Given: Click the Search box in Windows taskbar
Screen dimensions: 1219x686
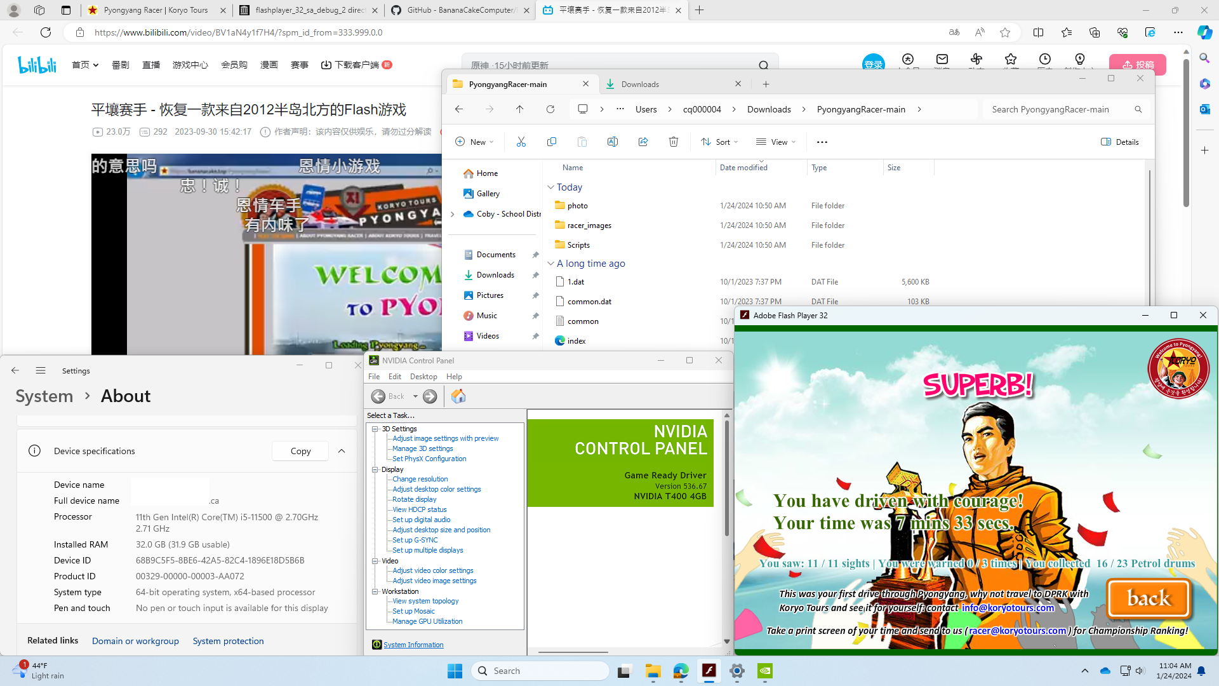Looking at the screenshot, I should point(541,671).
